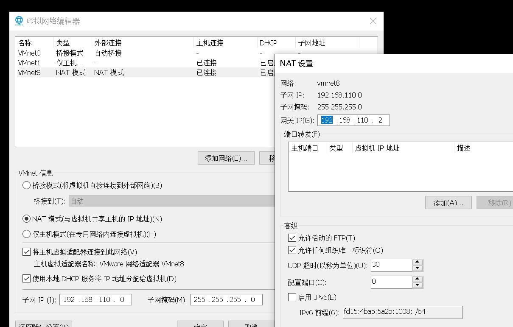Click the virtual network editor globe icon
The height and width of the screenshot is (327, 513).
(19, 21)
